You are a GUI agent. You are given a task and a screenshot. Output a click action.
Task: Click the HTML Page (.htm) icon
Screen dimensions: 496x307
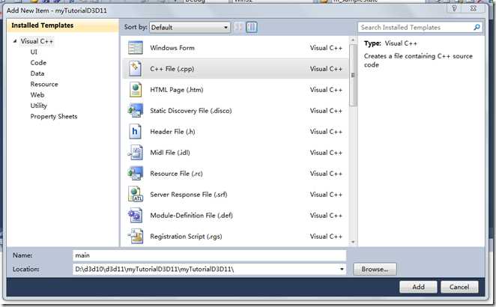(x=136, y=89)
